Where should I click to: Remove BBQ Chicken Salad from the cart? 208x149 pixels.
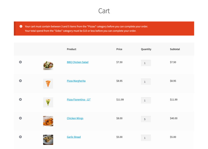[20, 62]
